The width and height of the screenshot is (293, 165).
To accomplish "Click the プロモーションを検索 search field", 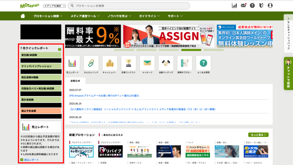I will tap(129, 6).
